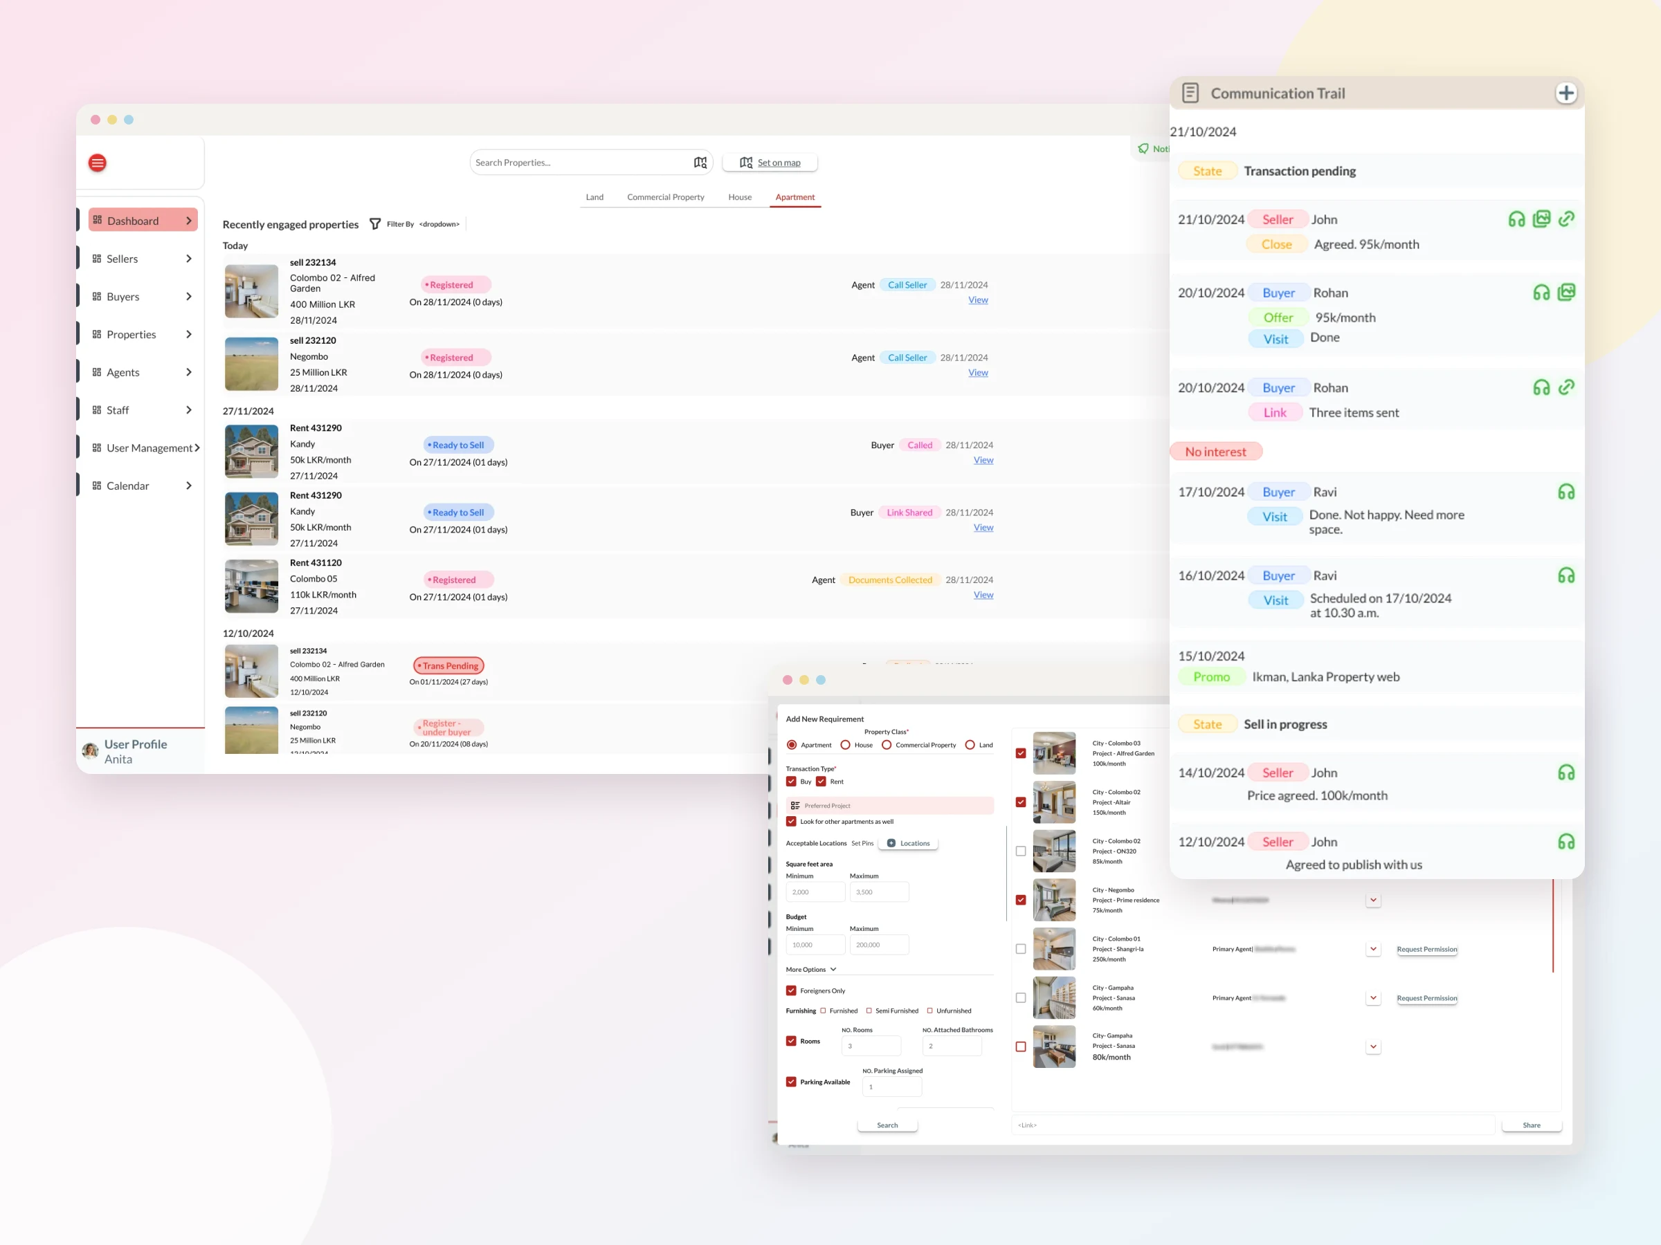The width and height of the screenshot is (1661, 1245).
Task: Click the Anita user profile avatar
Action: pos(90,750)
